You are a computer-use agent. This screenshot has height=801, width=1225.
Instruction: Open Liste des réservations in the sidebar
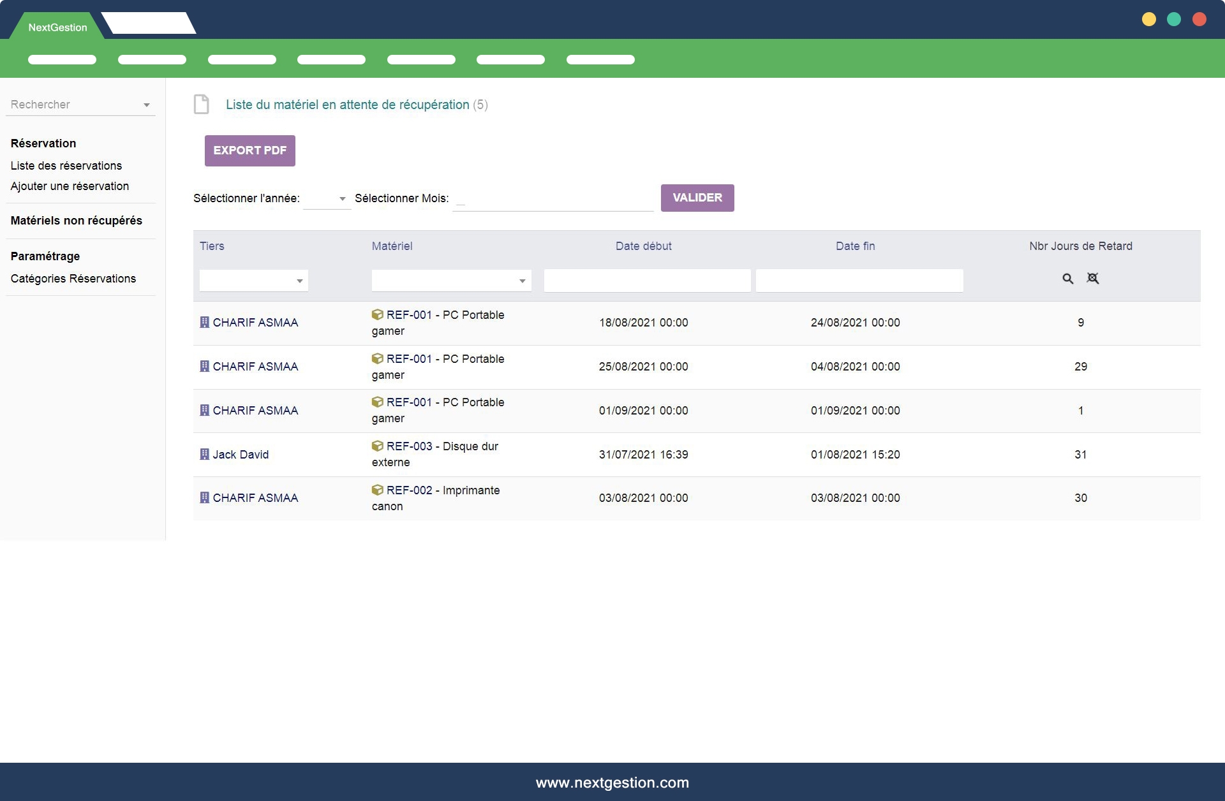click(x=66, y=166)
